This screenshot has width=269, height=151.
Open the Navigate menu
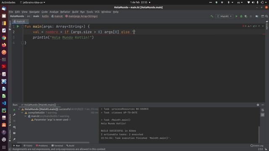(34, 12)
